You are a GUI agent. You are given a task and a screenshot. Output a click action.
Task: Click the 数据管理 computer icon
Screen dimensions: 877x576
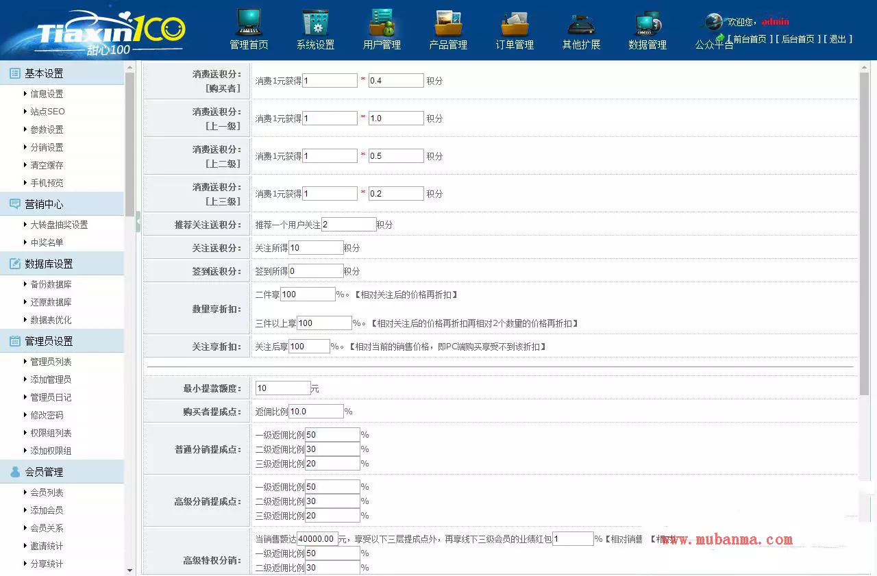point(647,23)
